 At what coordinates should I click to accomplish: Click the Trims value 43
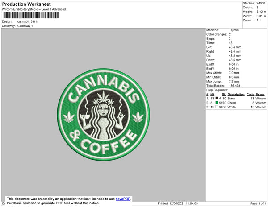231,43
